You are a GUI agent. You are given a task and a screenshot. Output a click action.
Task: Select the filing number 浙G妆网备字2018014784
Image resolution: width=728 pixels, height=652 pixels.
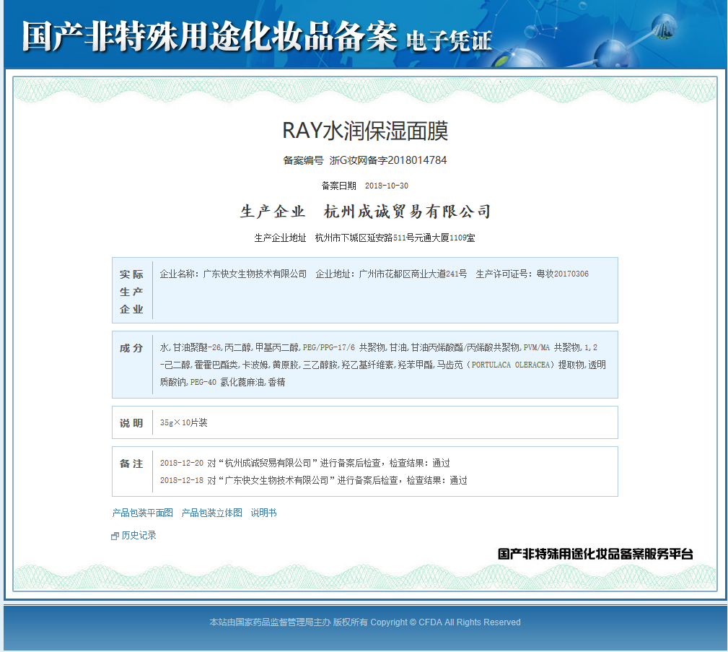pos(388,160)
